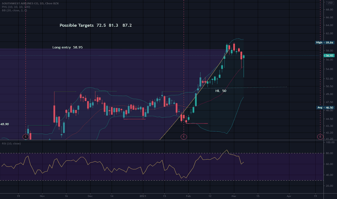The width and height of the screenshot is (337, 199).
Task: Select the 'Long entry 58.95' text note
Action: [68, 47]
